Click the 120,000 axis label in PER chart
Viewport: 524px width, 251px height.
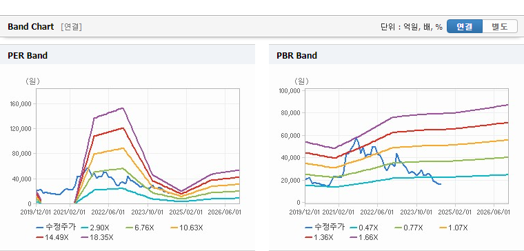pos(21,129)
